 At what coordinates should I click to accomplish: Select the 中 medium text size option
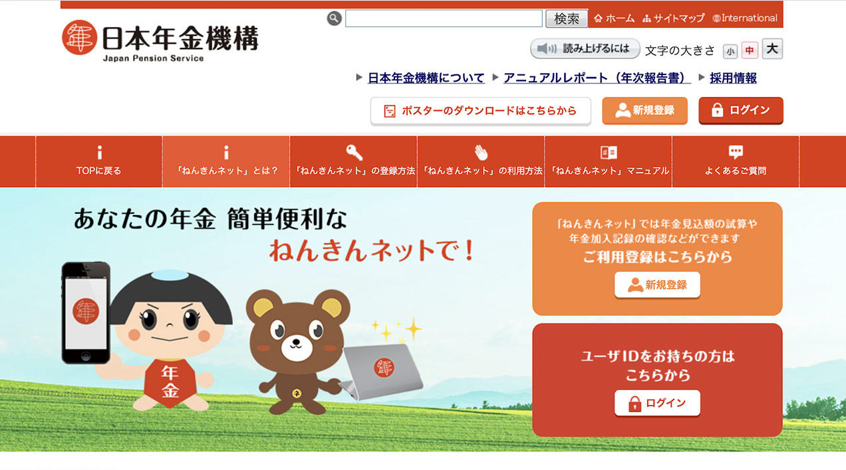point(750,50)
